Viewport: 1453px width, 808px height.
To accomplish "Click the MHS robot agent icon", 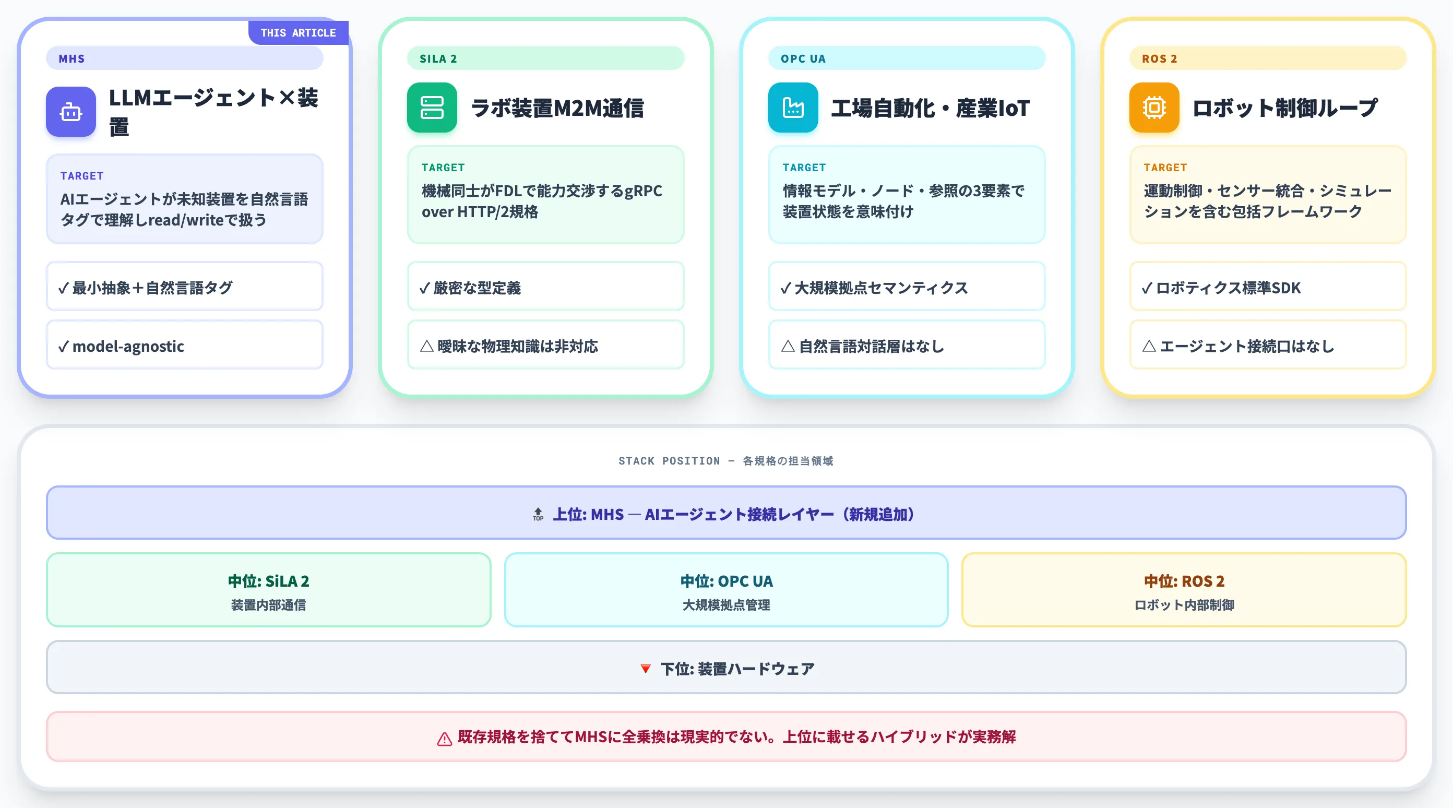I will click(70, 112).
